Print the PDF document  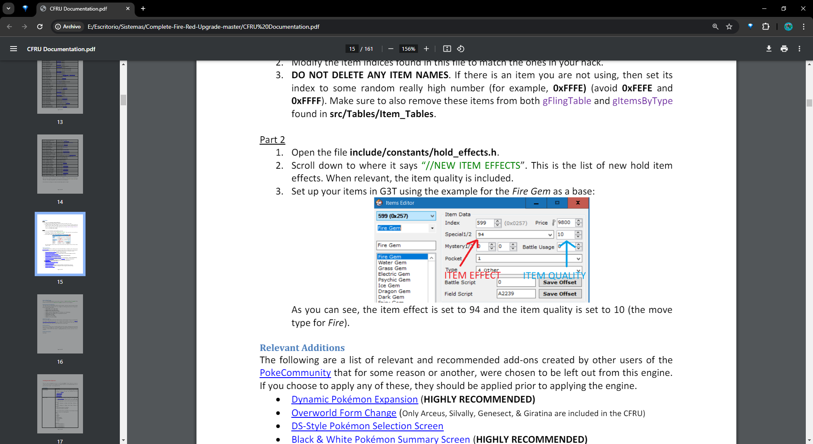point(784,49)
